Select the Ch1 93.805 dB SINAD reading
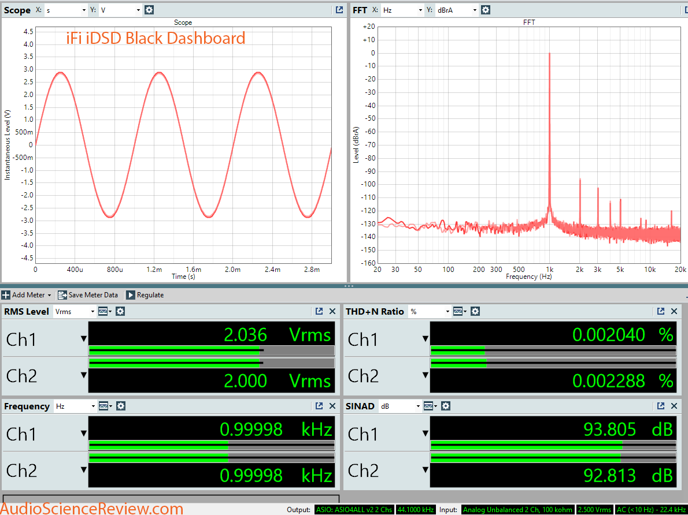Image resolution: width=688 pixels, height=515 pixels. (x=628, y=430)
